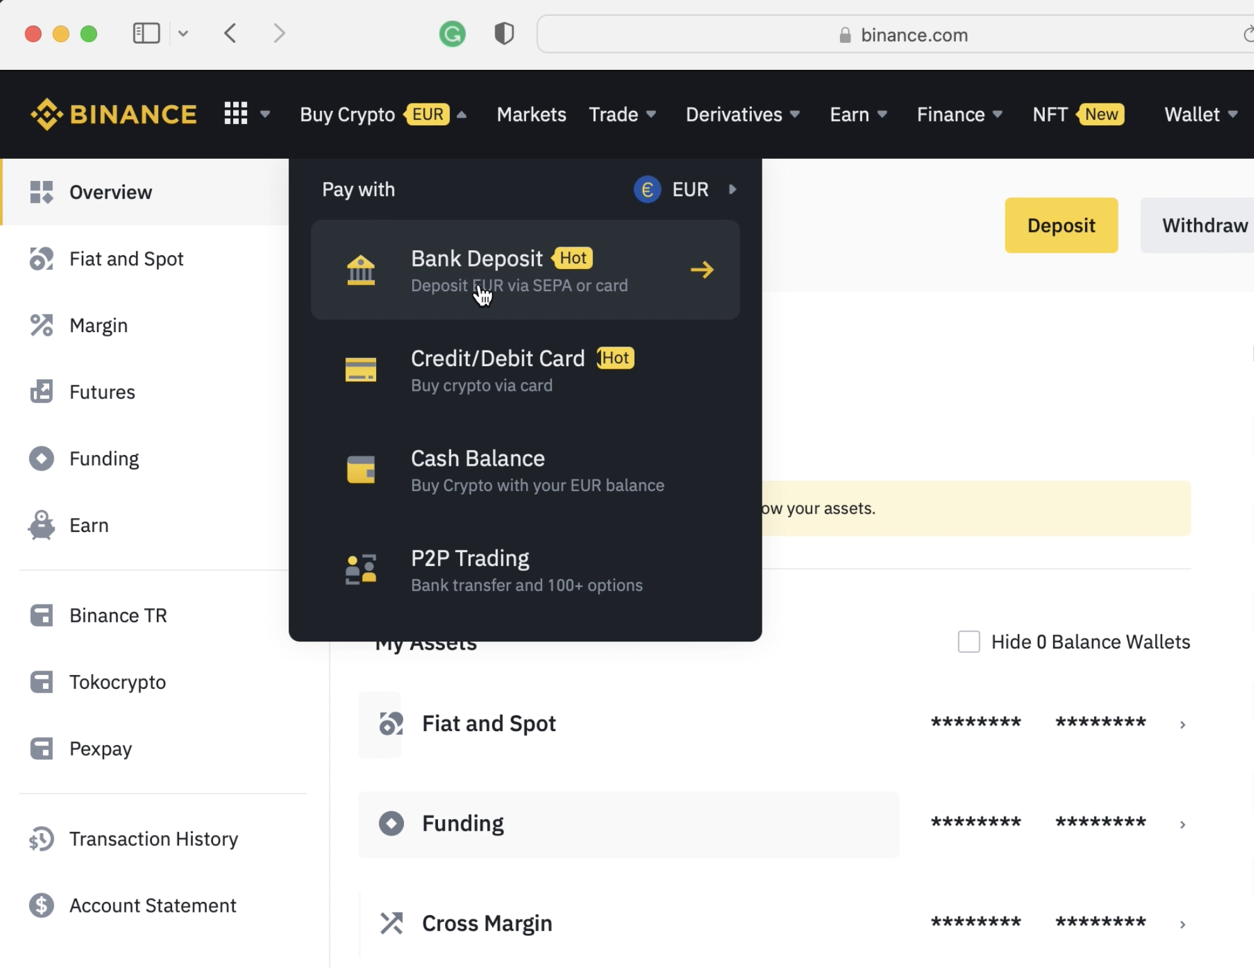The image size is (1254, 968).
Task: Click the Cash Balance wallet icon
Action: (361, 470)
